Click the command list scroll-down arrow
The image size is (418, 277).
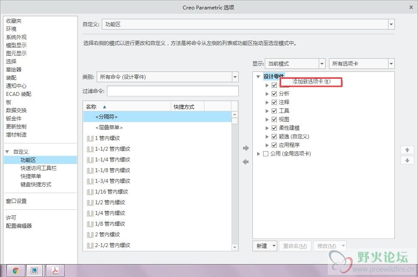(x=234, y=247)
